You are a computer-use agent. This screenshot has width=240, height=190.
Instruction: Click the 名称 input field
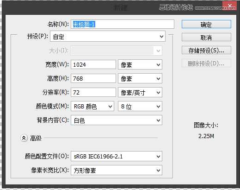[x=123, y=24]
